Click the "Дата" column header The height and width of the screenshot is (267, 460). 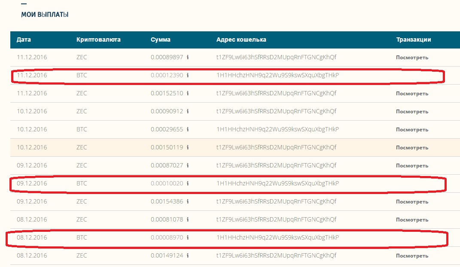click(x=24, y=39)
